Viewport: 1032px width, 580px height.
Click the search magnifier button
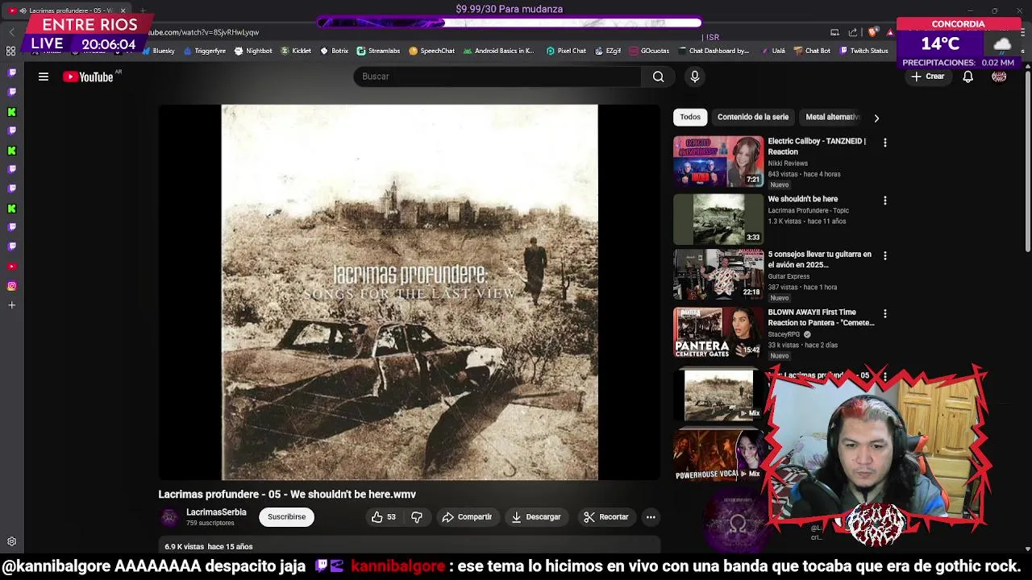pyautogui.click(x=658, y=77)
